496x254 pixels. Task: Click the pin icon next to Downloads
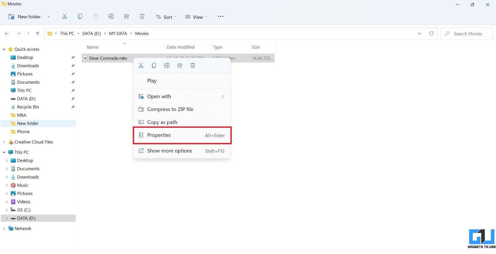pos(73,66)
